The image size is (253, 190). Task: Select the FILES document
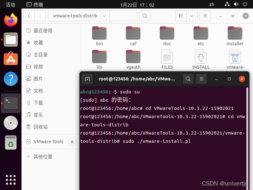(x=167, y=60)
